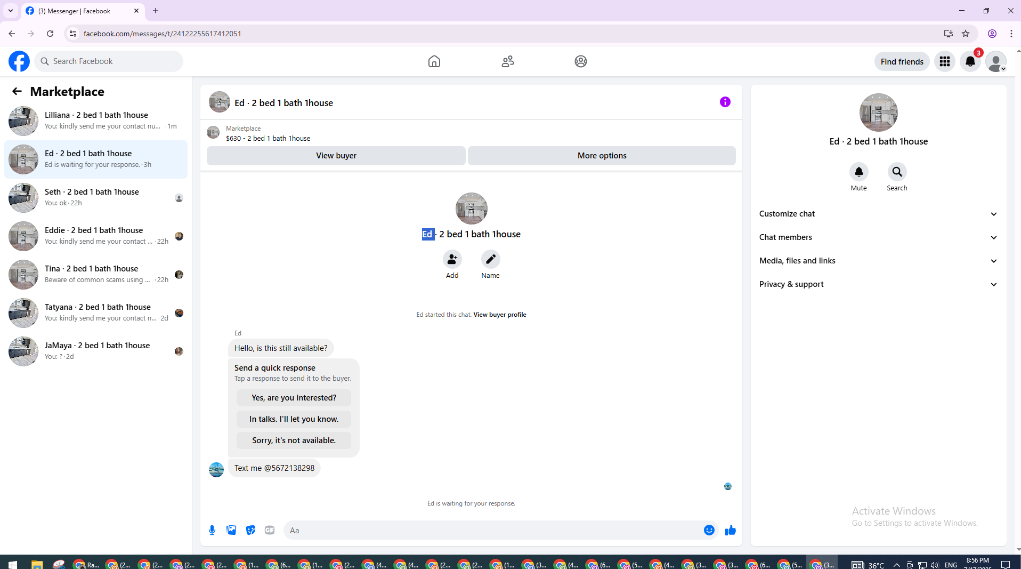Add people to the chat

(452, 260)
